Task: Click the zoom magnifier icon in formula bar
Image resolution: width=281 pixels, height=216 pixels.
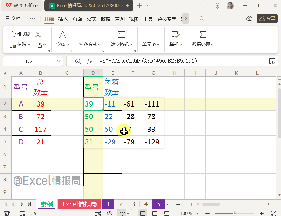Action: click(78, 61)
